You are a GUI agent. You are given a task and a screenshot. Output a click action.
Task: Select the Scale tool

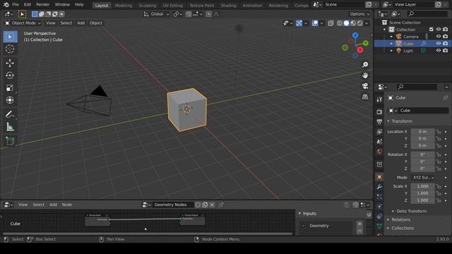point(10,87)
